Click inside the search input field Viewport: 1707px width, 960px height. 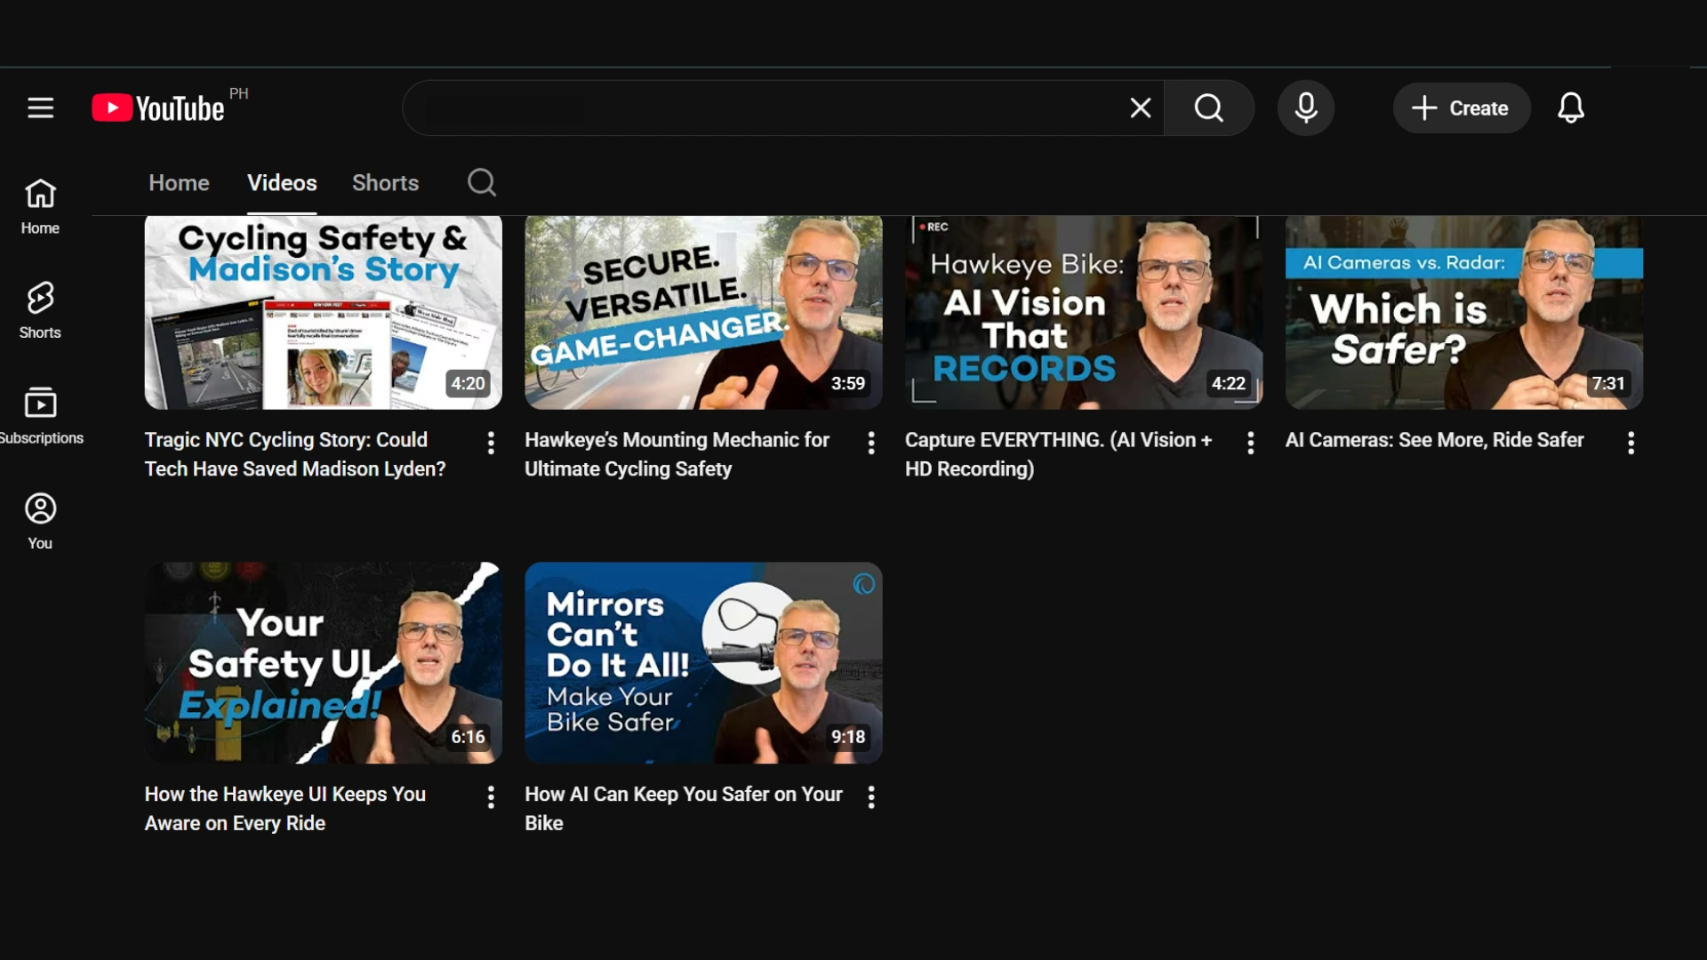765,108
